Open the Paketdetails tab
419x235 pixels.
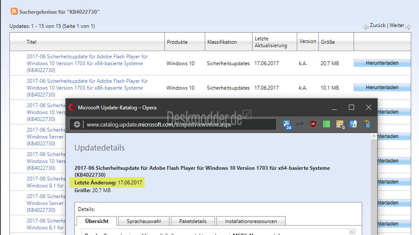[193, 221]
